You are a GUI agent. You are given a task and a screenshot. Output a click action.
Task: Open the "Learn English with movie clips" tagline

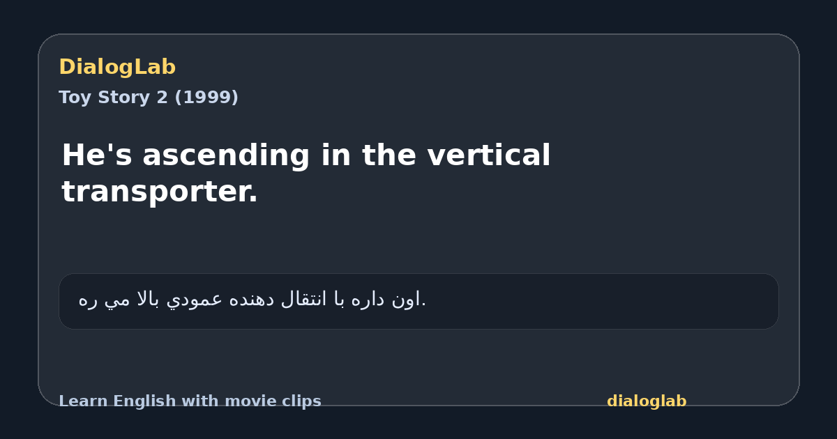point(190,401)
